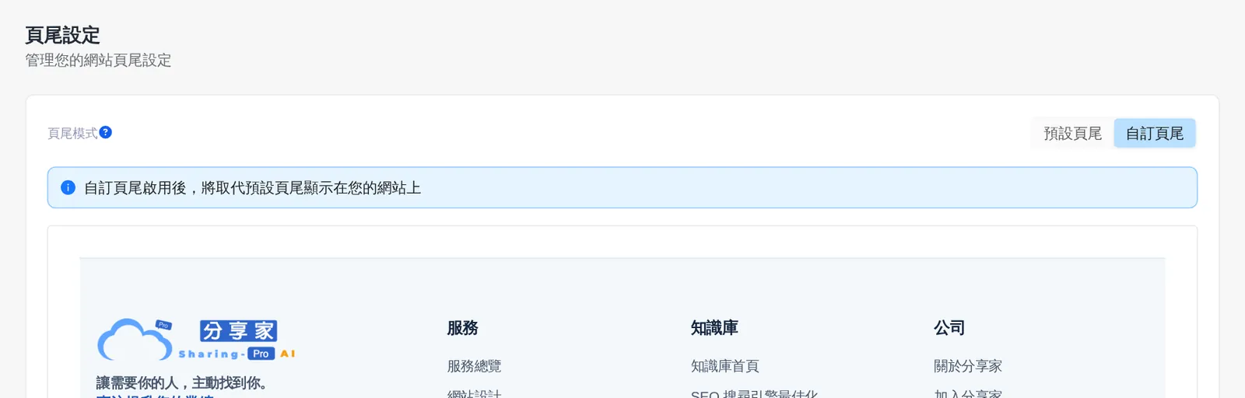Click the slogan 讓需要你的人，主動找到你。
The height and width of the screenshot is (398, 1245).
(183, 382)
